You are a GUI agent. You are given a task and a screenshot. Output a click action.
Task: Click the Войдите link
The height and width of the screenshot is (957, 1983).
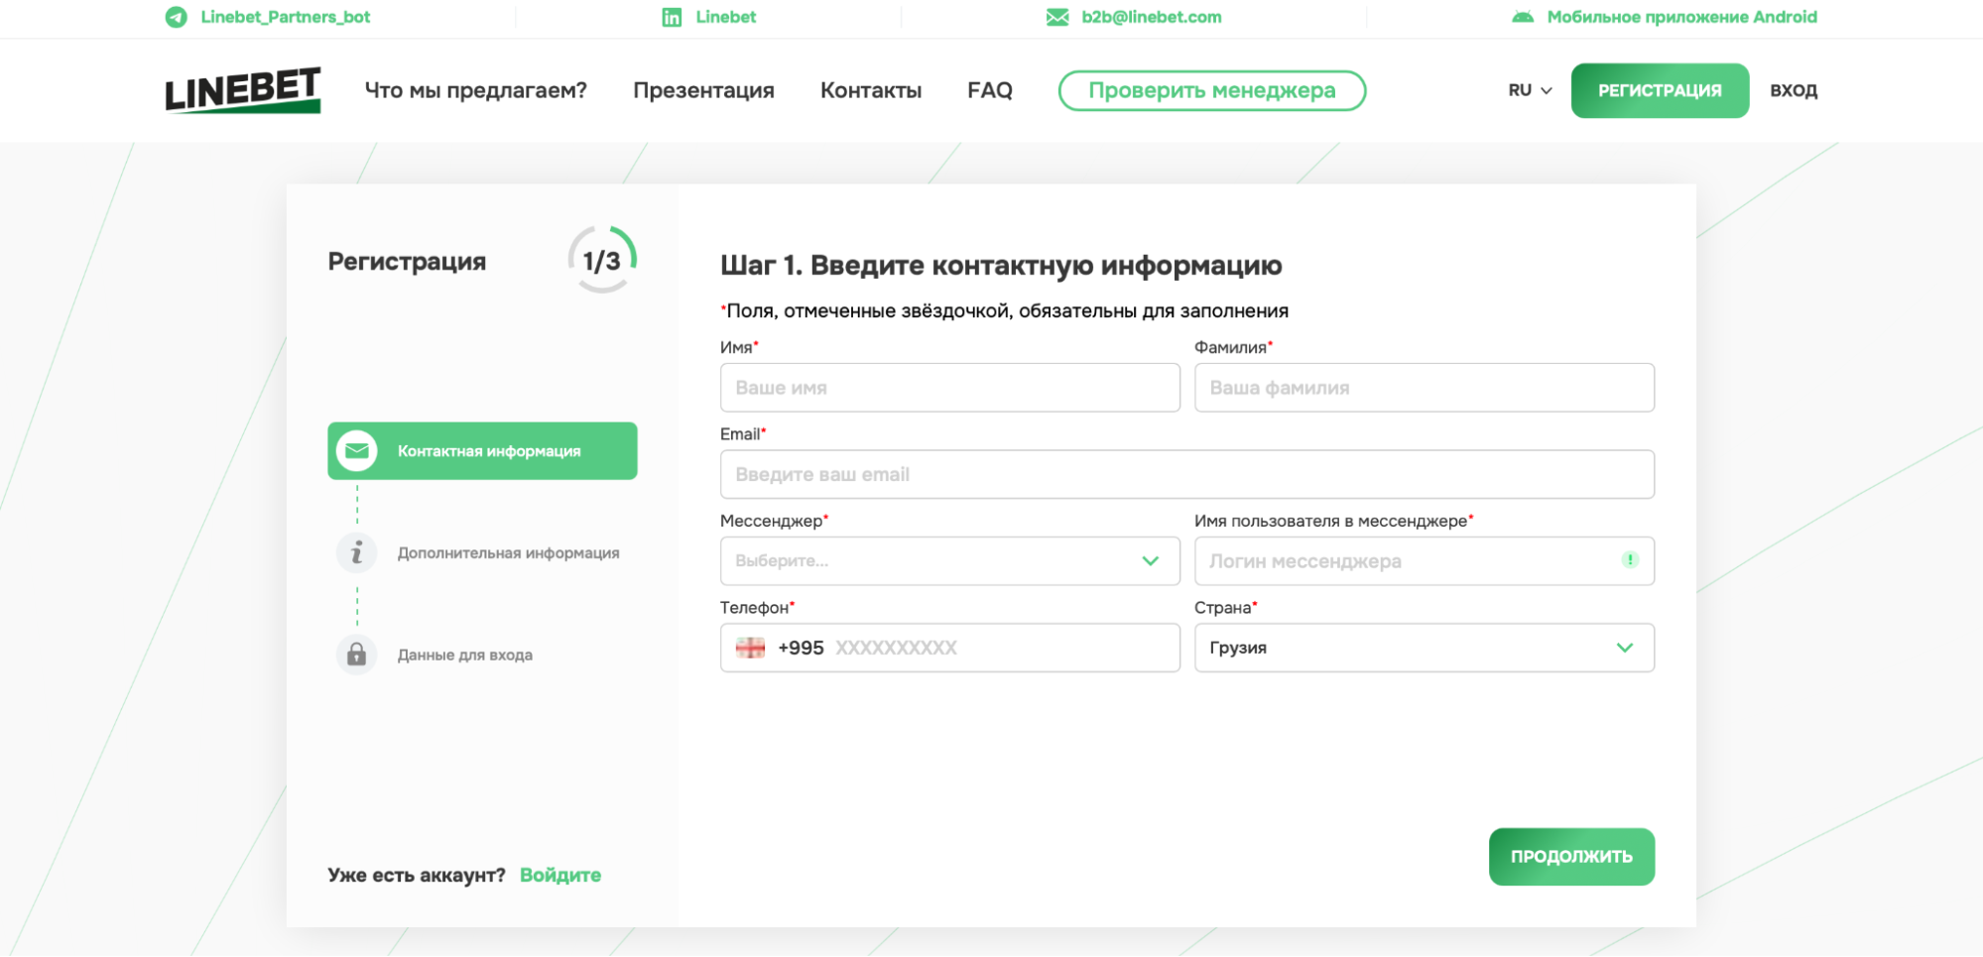tap(560, 875)
